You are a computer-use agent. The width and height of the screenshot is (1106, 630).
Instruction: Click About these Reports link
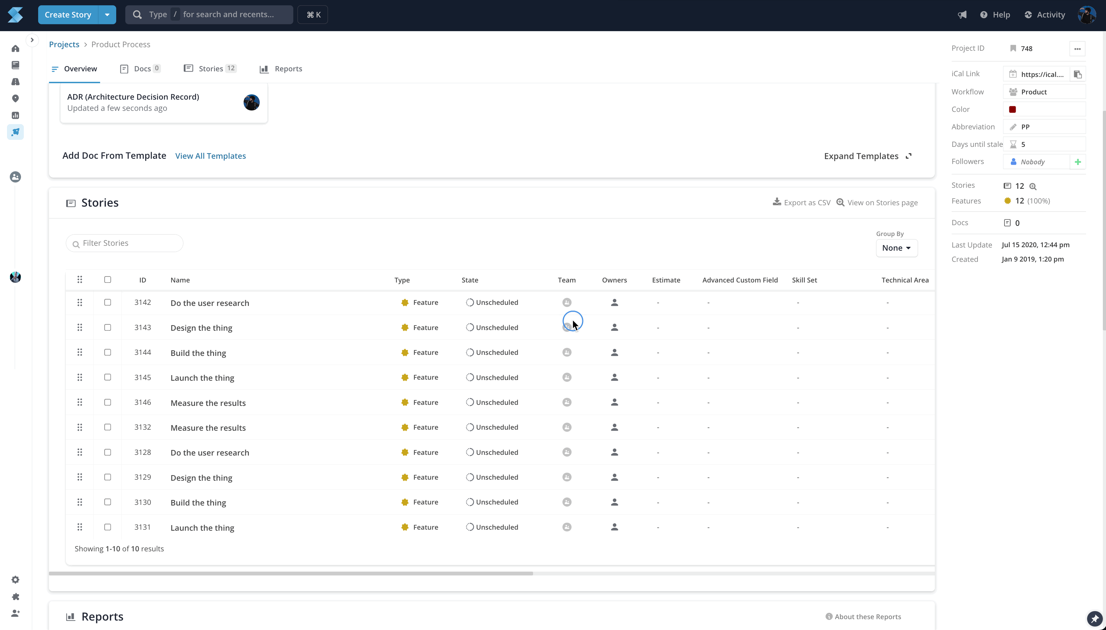pyautogui.click(x=863, y=617)
